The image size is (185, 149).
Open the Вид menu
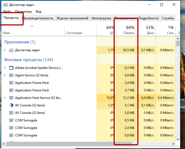(x=39, y=12)
